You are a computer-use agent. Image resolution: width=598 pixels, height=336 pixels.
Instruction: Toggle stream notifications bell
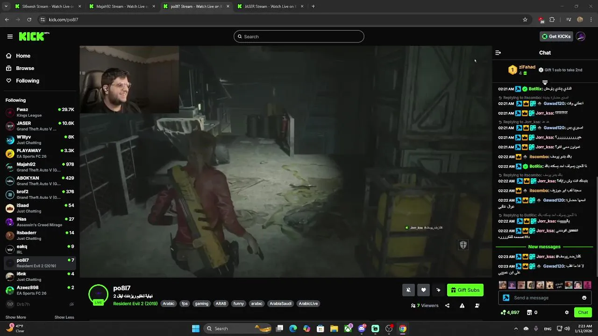click(x=408, y=290)
